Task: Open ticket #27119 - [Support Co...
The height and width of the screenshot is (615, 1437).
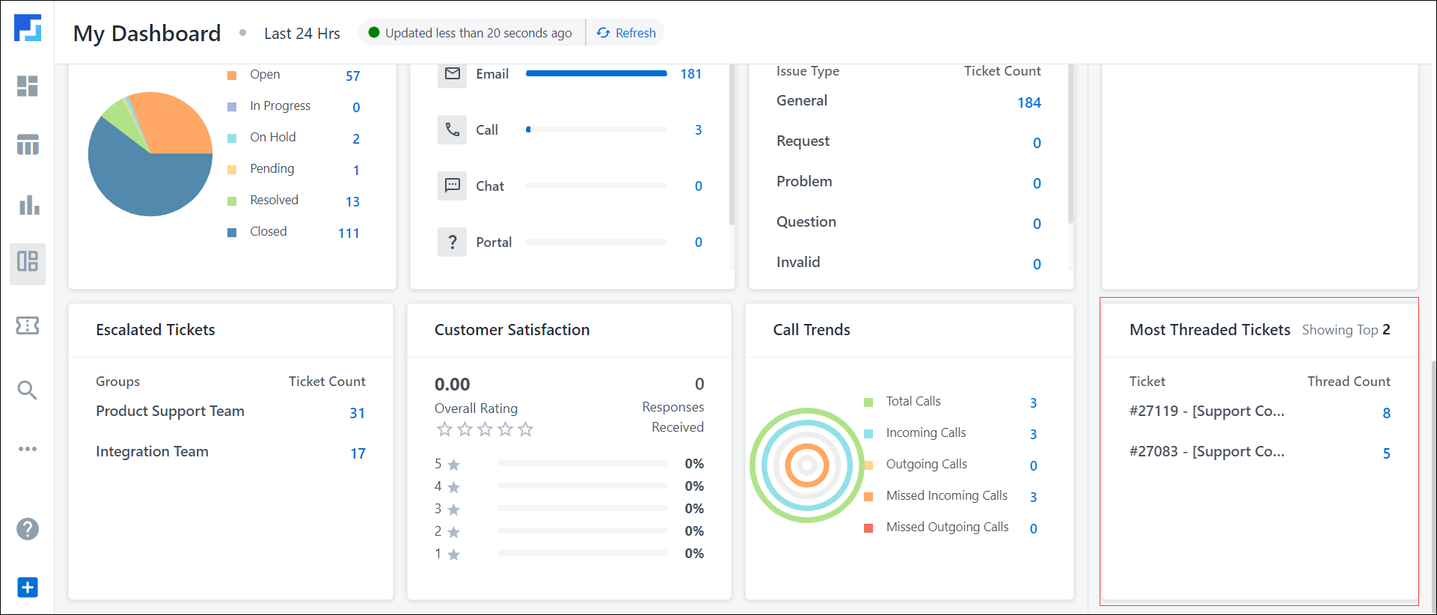Action: point(1207,411)
